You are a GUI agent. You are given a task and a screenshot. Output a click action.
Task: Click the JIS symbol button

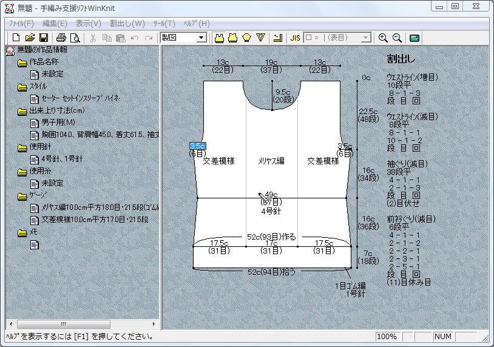(x=295, y=38)
